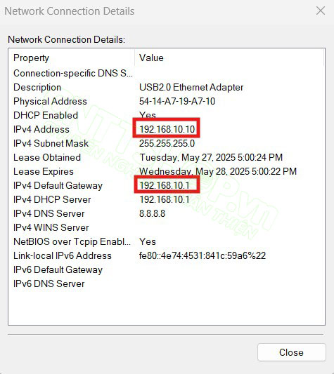The image size is (334, 374).
Task: Click the gateway value 192.168.10.1 in red box
Action: coord(165,185)
